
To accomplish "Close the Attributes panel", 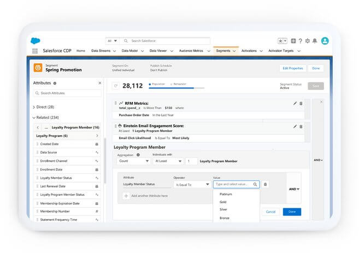I will point(99,83).
